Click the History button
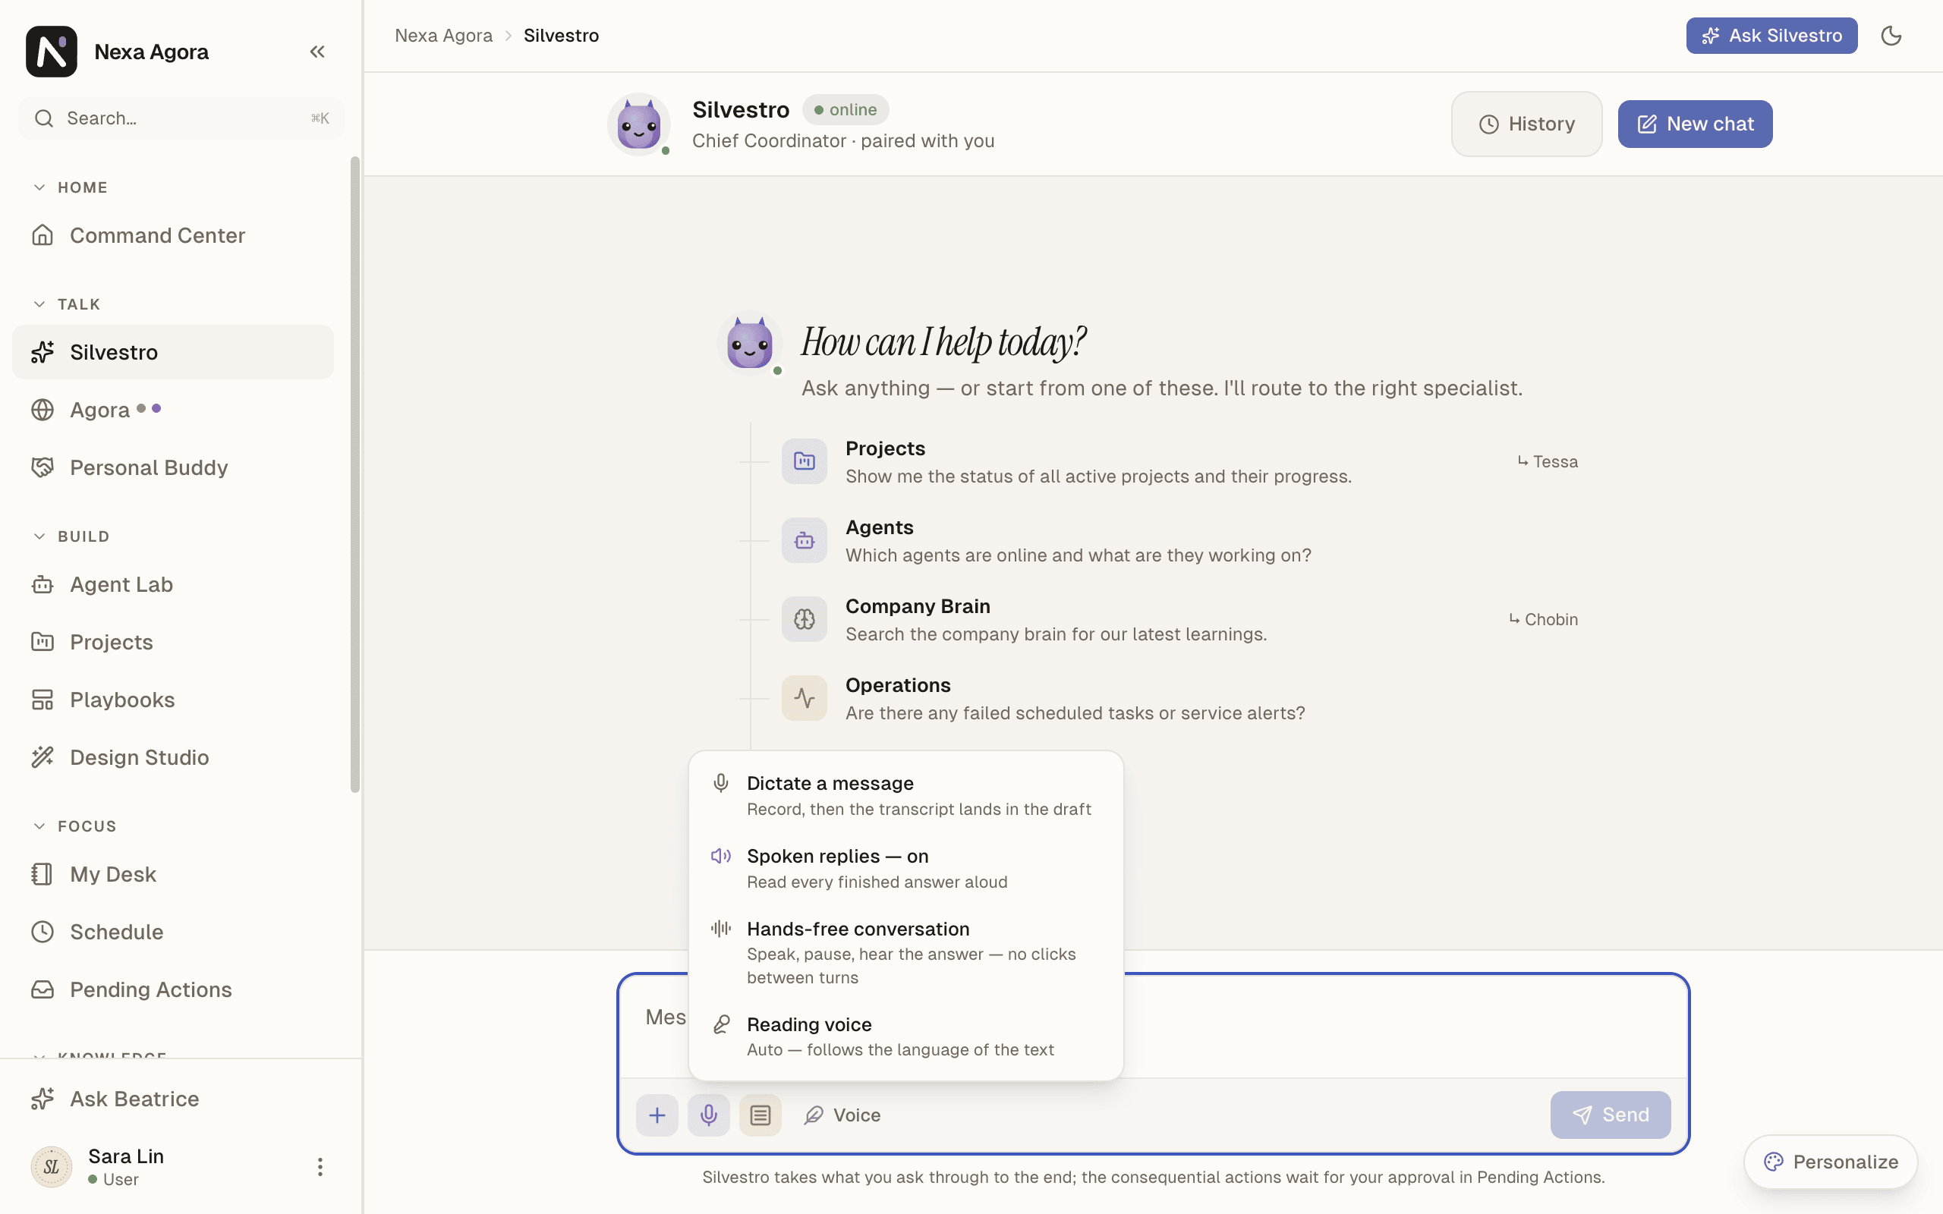 pos(1526,124)
